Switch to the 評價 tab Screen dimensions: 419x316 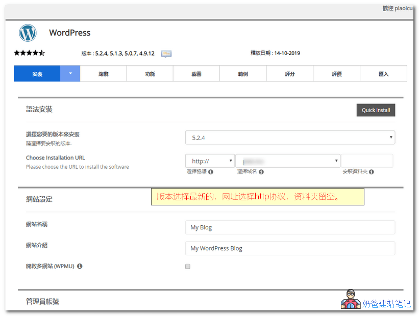[x=336, y=73]
